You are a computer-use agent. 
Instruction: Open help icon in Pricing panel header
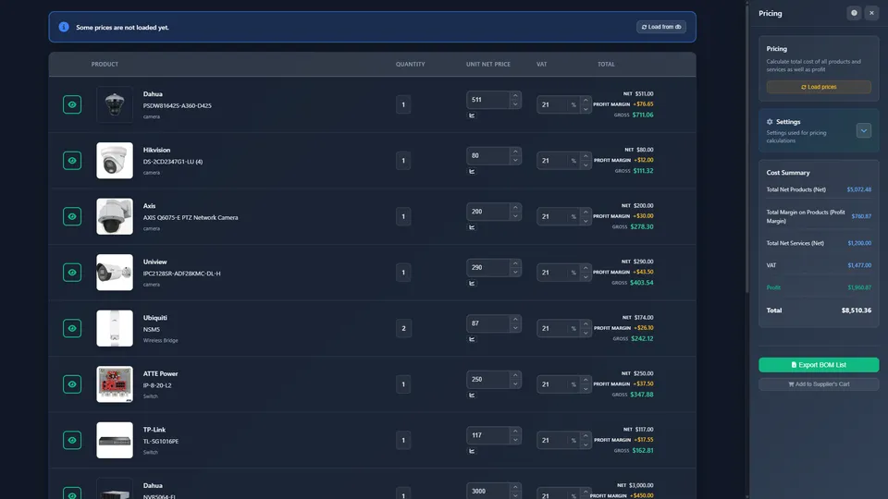click(854, 13)
